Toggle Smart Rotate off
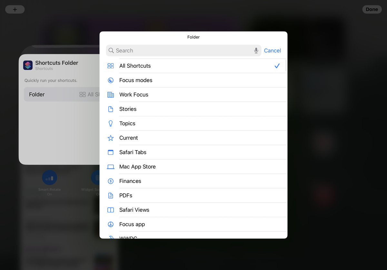387x270 pixels. 49,178
